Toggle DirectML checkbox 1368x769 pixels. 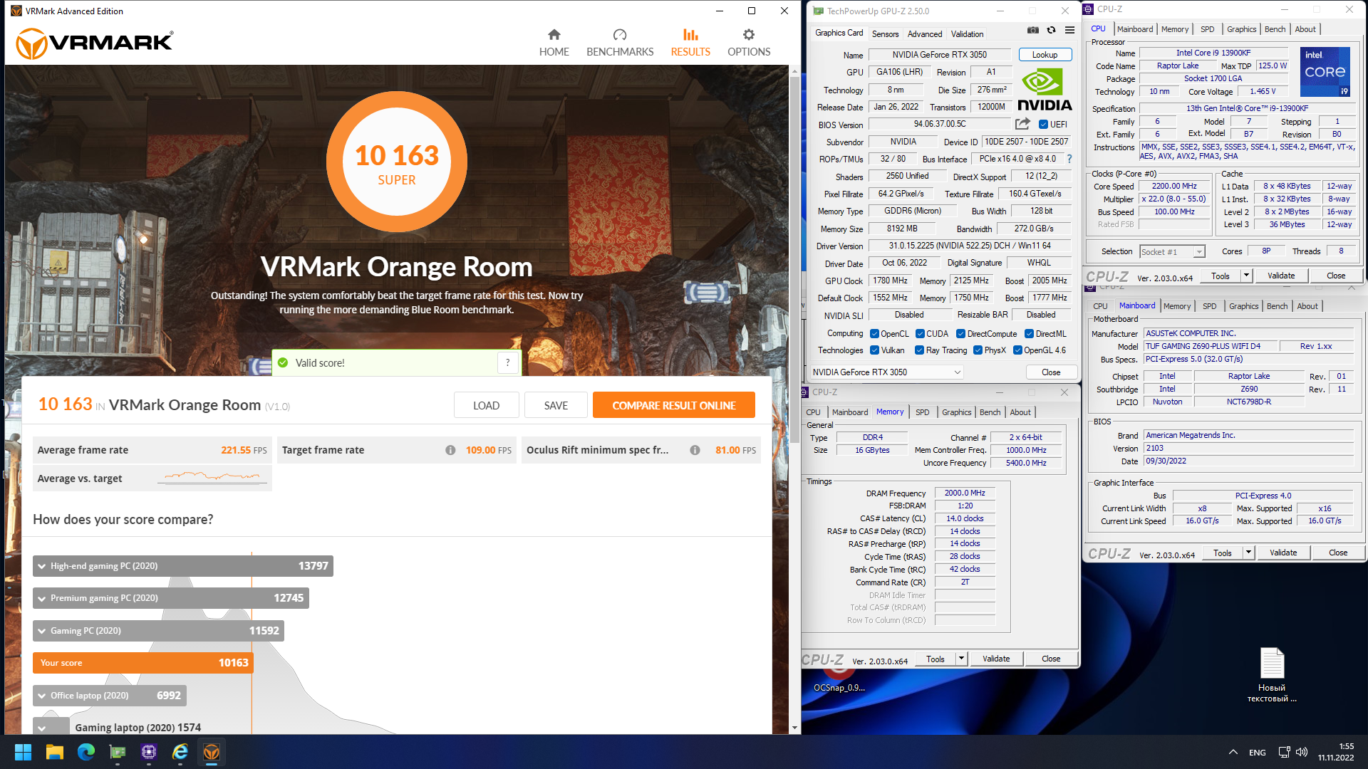(1029, 334)
